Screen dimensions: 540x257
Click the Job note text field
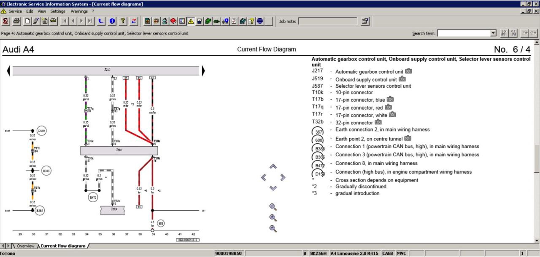(x=328, y=21)
